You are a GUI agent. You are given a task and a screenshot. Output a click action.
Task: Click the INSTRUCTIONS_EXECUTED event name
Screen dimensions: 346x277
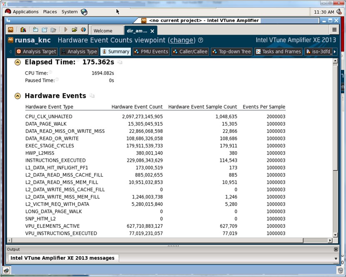click(55, 160)
